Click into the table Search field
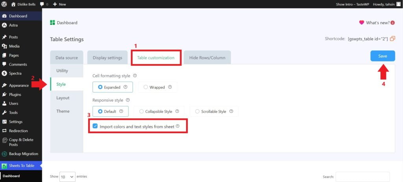 (x=362, y=176)
